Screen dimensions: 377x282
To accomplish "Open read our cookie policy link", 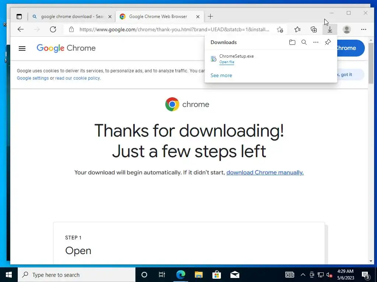I will point(77,78).
